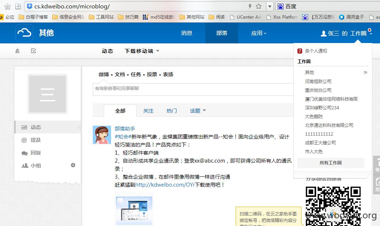This screenshot has height=226, width=380.
Task: Expand the double chevron beside 其他 workgroup
Action: coord(365,72)
